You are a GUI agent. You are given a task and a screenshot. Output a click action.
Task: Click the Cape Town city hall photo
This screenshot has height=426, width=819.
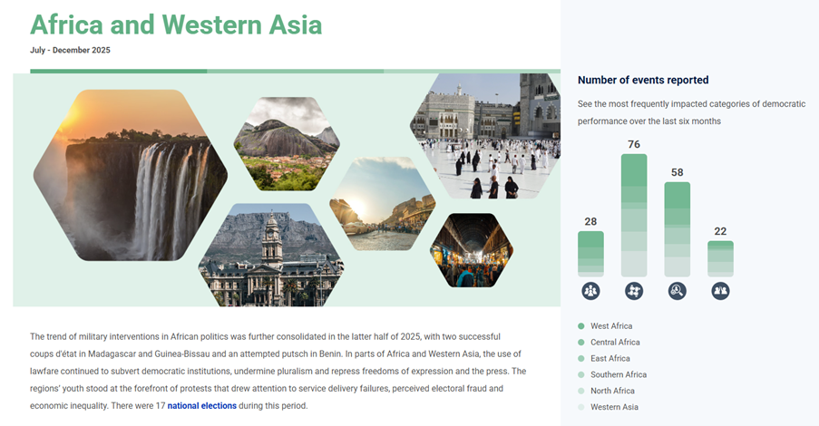pos(271,257)
